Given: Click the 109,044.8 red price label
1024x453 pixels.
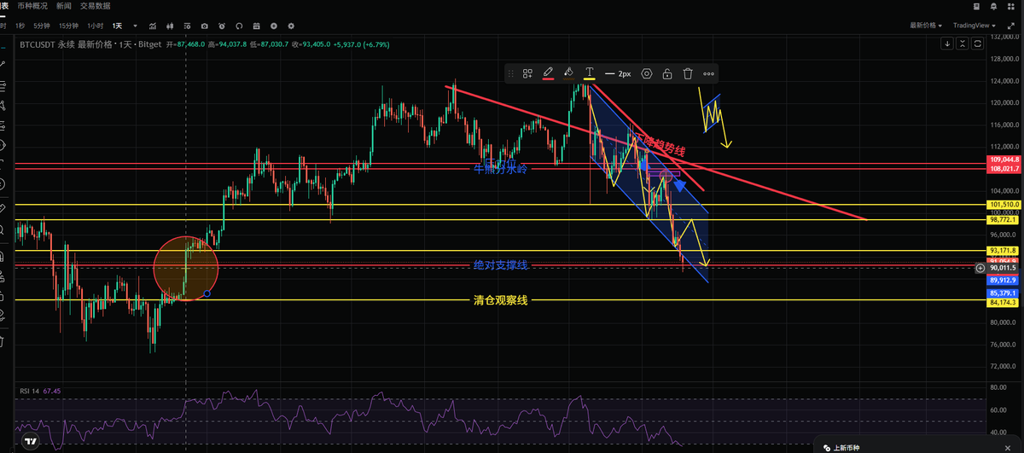Looking at the screenshot, I should tap(1004, 160).
